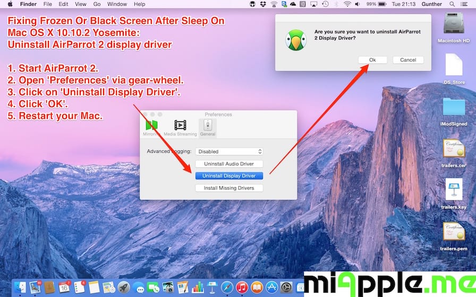
Task: Open the Window menu
Action: (x=117, y=4)
